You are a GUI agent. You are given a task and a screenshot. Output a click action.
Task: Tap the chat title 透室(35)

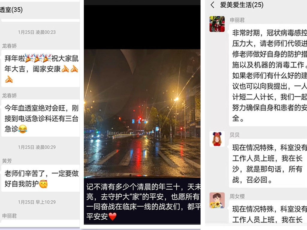(11, 10)
